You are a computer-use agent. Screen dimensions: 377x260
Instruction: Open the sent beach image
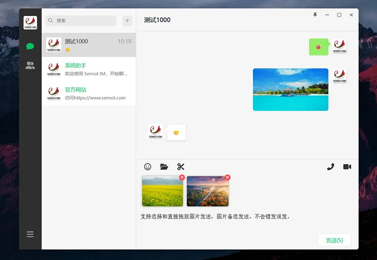(x=290, y=89)
